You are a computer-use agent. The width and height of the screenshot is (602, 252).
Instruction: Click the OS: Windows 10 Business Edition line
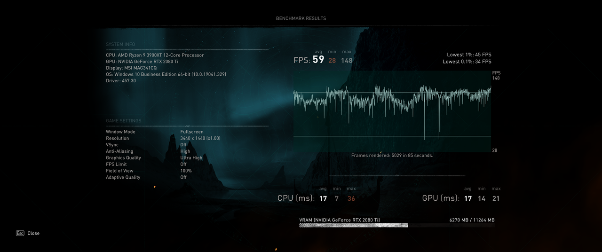pyautogui.click(x=166, y=74)
